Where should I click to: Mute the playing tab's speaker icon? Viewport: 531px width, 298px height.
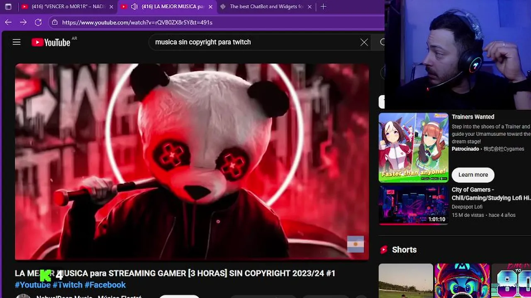tap(134, 7)
